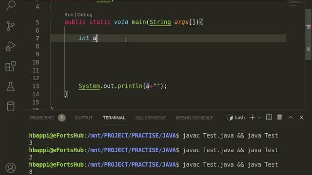Switch to the TERMINAL tab
The width and height of the screenshot is (312, 175).
[x=114, y=118]
